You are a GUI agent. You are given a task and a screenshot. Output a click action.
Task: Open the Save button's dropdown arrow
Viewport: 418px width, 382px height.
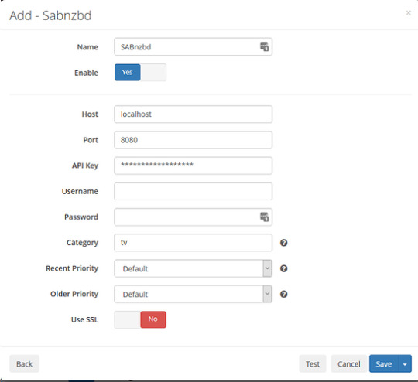coord(405,364)
